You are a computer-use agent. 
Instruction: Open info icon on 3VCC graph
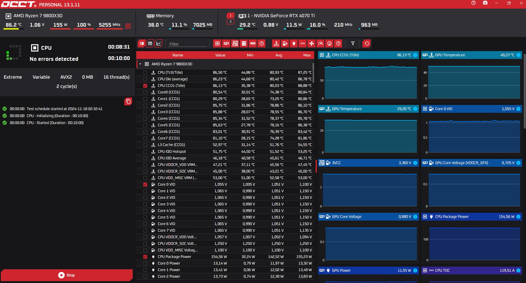[415, 163]
